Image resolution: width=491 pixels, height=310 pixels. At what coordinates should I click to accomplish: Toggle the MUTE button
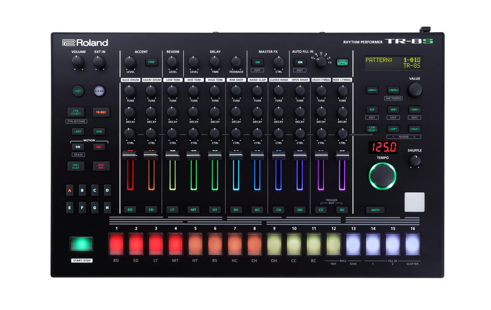tap(376, 210)
